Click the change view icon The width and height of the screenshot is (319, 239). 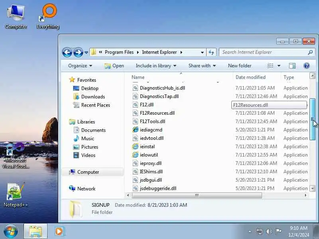point(270,66)
